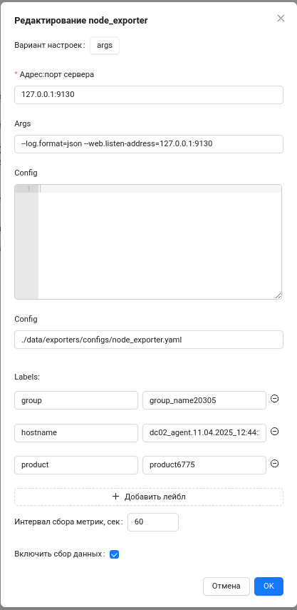This screenshot has width=297, height=610.
Task: Click the hostname label key field
Action: point(76,432)
